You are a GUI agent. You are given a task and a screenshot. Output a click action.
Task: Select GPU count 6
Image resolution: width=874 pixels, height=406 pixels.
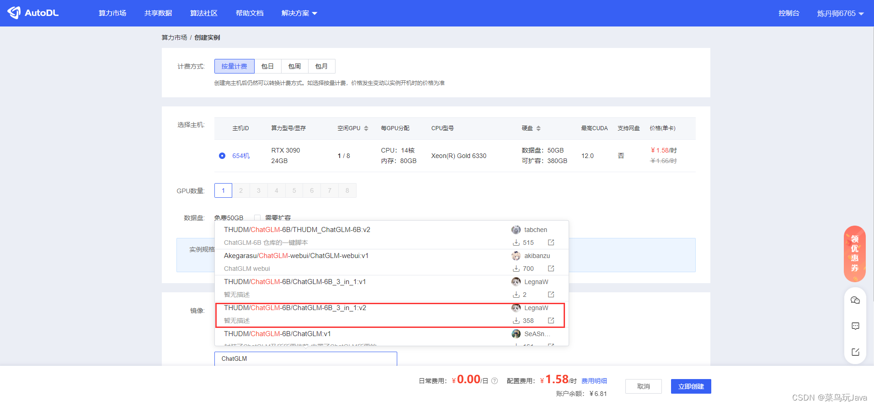(312, 190)
